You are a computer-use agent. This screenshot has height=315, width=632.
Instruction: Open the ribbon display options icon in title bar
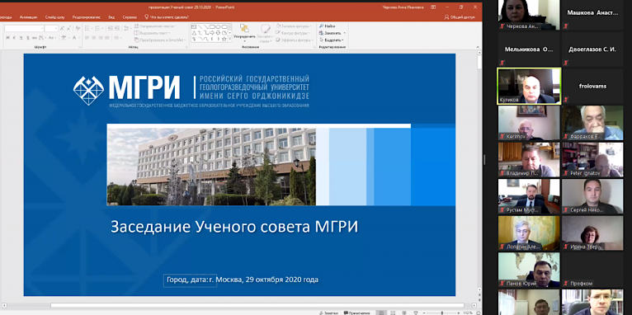[x=433, y=7]
